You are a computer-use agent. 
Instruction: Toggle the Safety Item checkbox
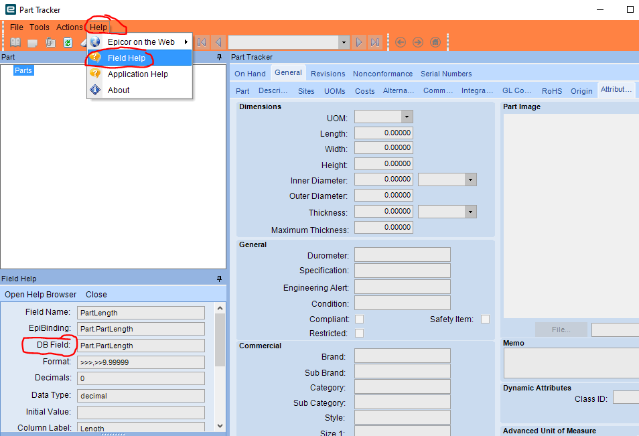point(485,319)
